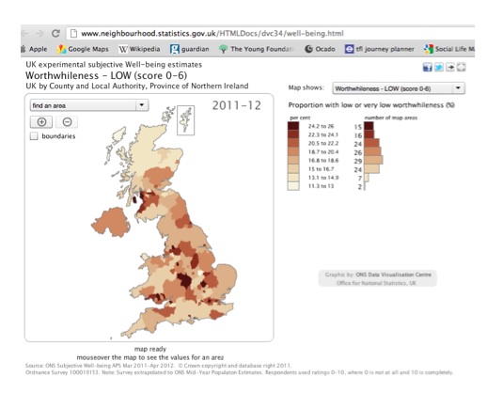
Task: Expand the 'Map shows' Worthwhileness dropdown
Action: click(399, 88)
